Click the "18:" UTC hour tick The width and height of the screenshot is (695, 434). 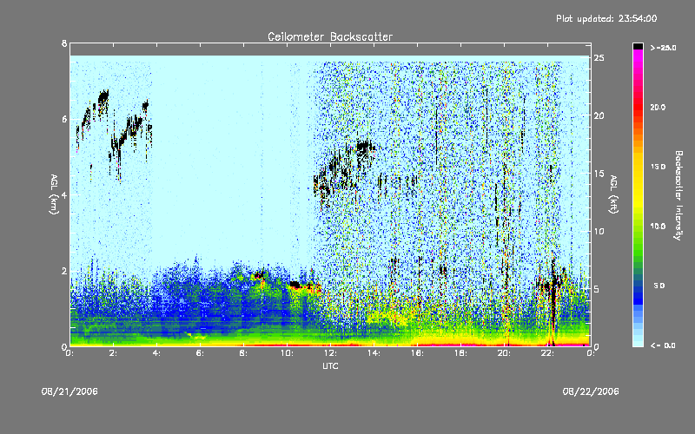pos(460,353)
